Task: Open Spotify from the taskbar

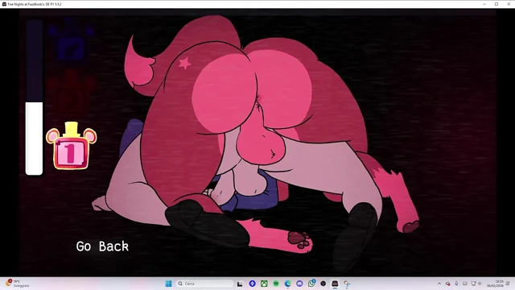Action: pyautogui.click(x=276, y=284)
